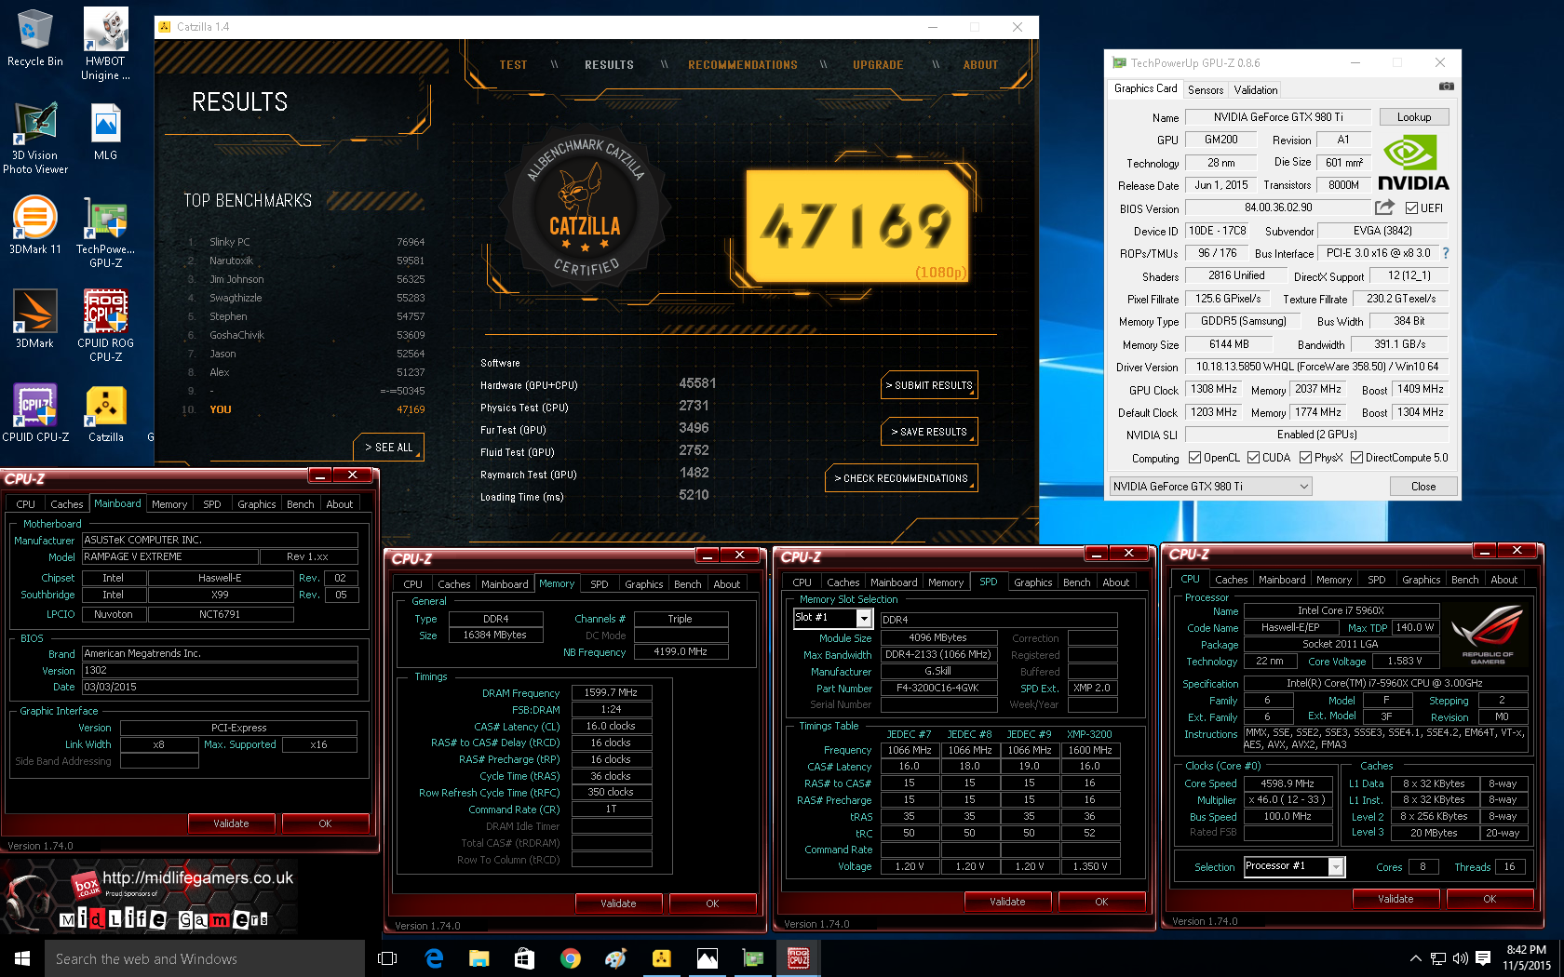Click GPU-Z screenshot camera icon

tap(1446, 87)
